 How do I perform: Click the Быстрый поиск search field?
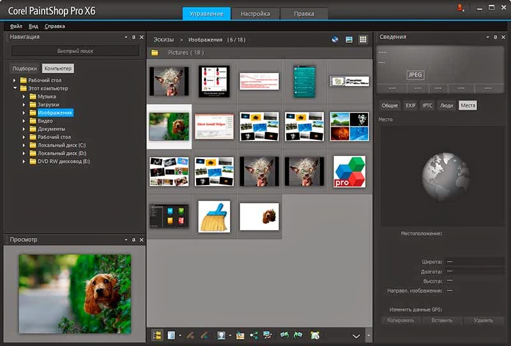coord(75,51)
